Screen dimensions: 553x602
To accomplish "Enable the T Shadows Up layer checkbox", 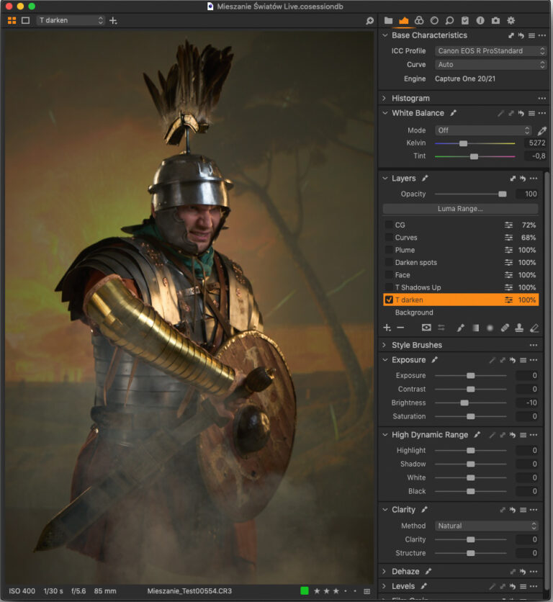I will (389, 287).
